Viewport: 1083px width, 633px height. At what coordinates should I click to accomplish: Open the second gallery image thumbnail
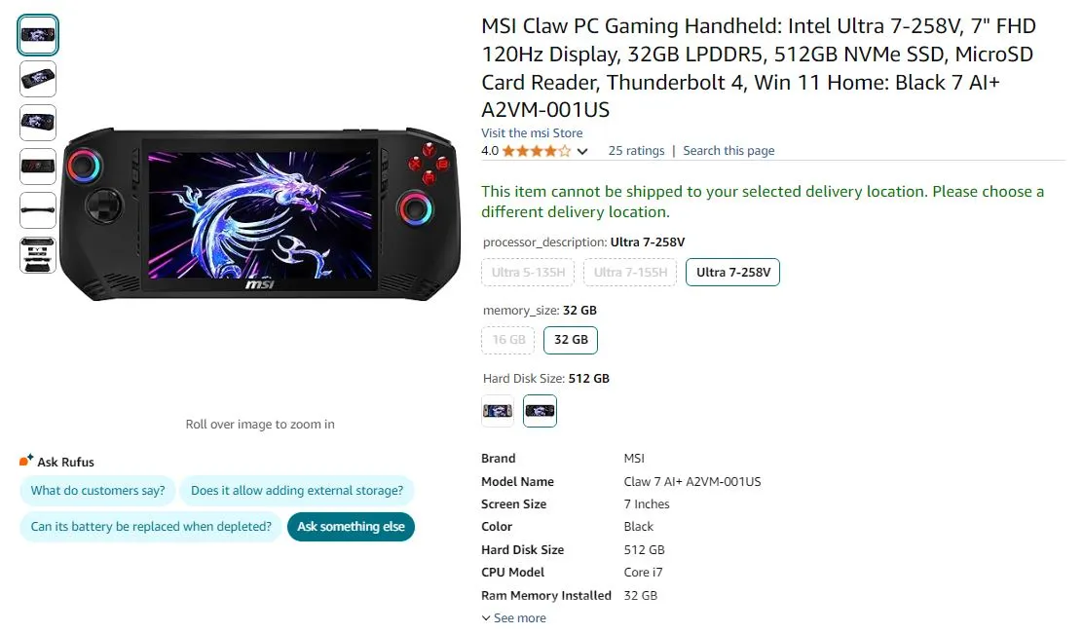click(37, 79)
